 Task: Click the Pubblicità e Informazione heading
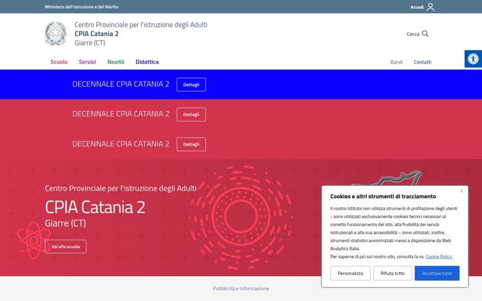coord(241,288)
